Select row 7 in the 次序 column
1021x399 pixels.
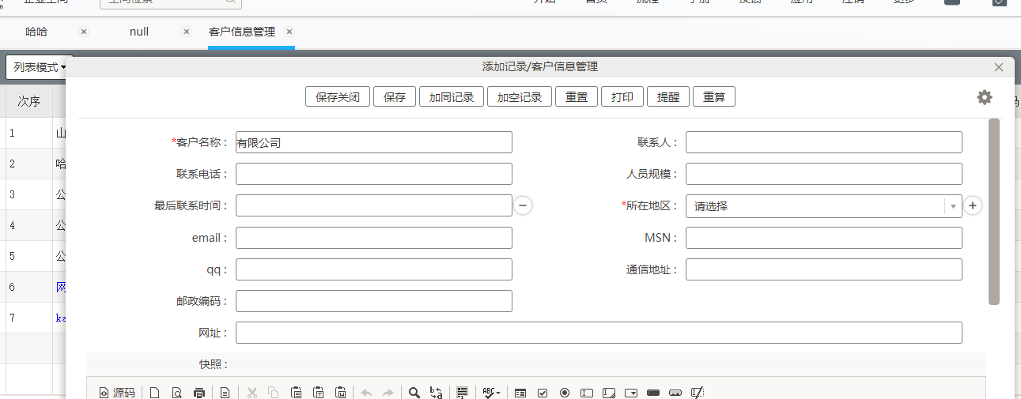coord(29,318)
